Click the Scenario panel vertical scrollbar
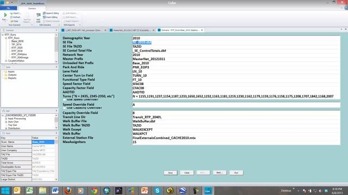This screenshot has height=195, width=348. (57, 48)
